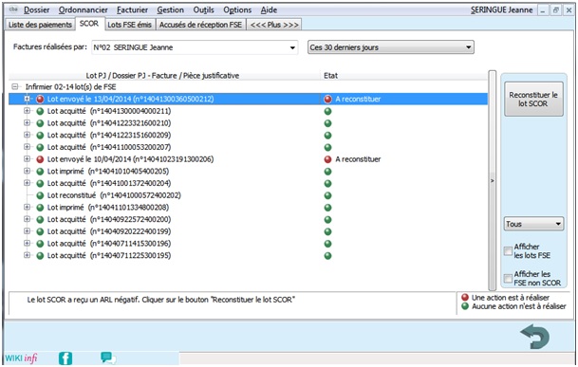Image resolution: width=578 pixels, height=367 pixels.
Task: Select row Lot acquitté n°14040922572400200
Action: [248, 220]
